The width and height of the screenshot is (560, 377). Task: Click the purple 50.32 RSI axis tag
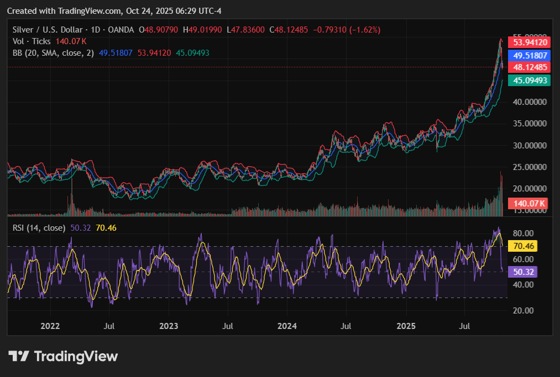[x=522, y=272]
